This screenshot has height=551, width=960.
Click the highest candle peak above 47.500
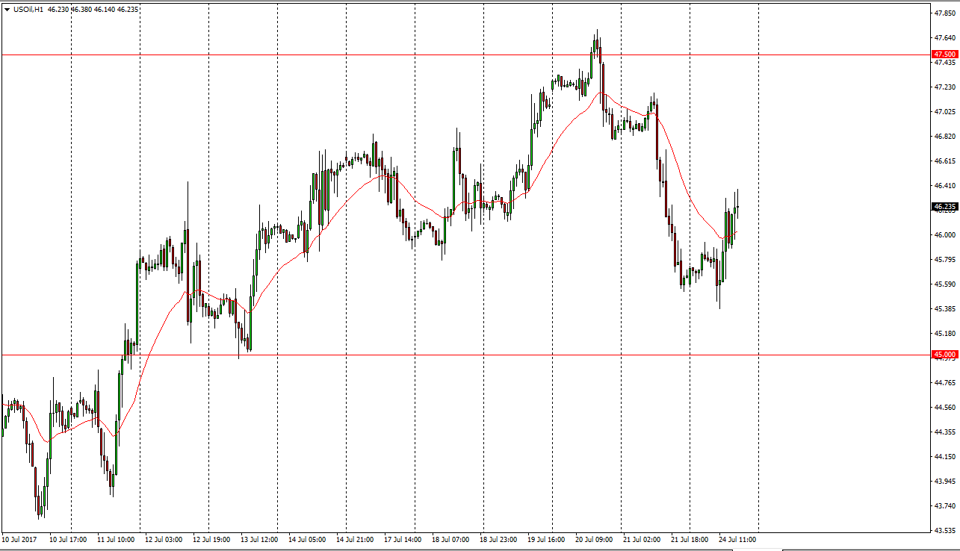(x=597, y=34)
